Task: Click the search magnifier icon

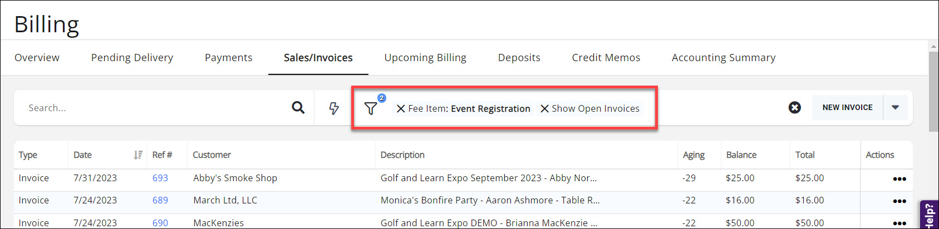Action: (x=298, y=108)
